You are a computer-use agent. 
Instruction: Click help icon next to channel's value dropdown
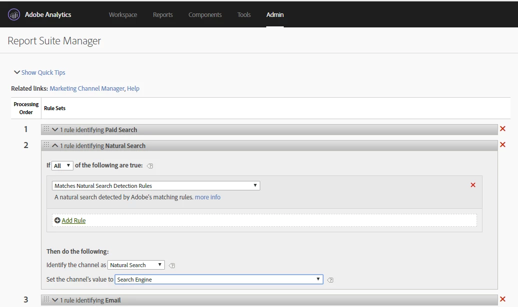(330, 280)
